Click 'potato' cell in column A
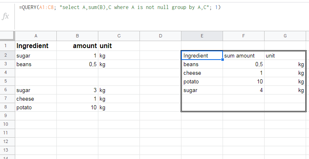309x159 pixels. point(36,108)
